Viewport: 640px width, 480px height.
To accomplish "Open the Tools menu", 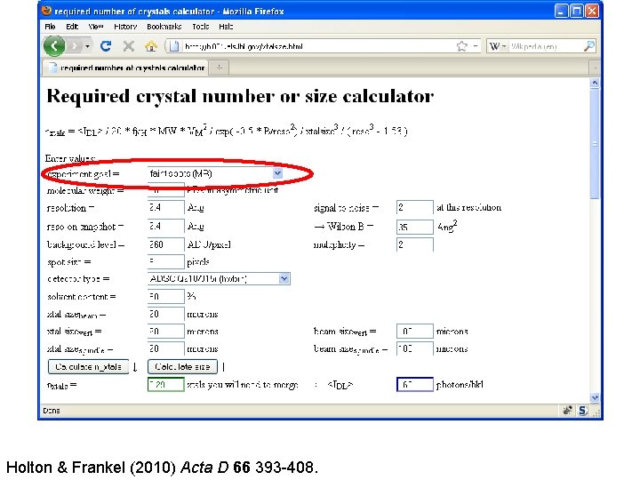I will tap(200, 27).
